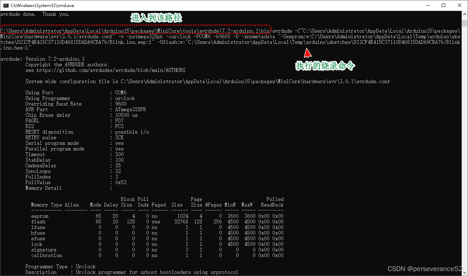Click the 'efuse' memory row name

point(38,238)
